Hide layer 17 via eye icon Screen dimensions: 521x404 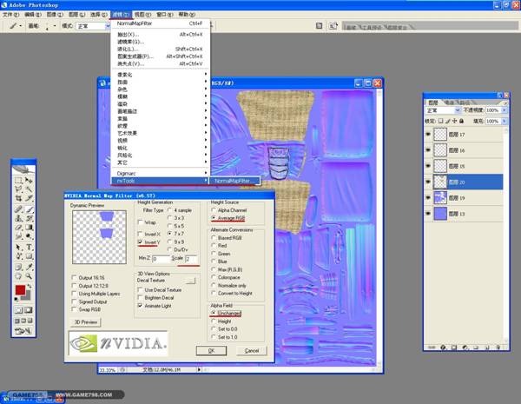[x=428, y=135]
